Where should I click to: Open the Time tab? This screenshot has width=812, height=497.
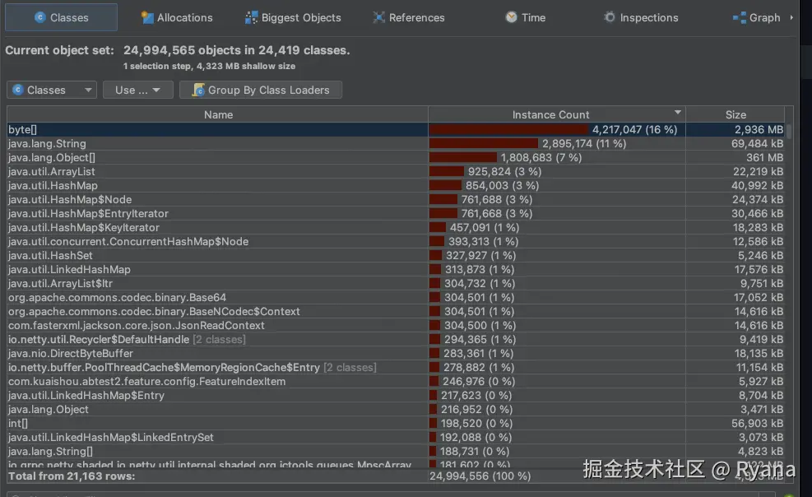(x=525, y=17)
